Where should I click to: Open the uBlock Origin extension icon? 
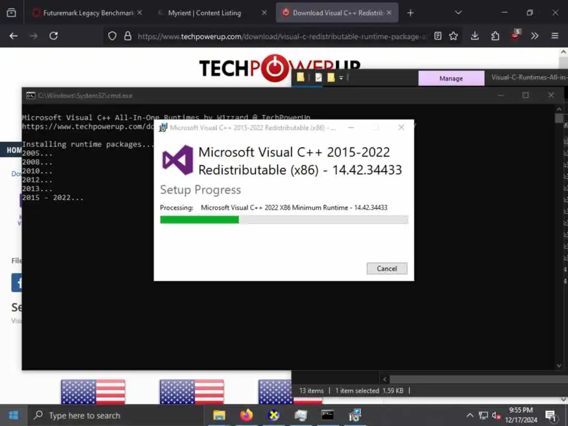(x=515, y=35)
